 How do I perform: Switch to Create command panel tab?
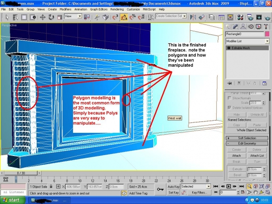(228, 27)
